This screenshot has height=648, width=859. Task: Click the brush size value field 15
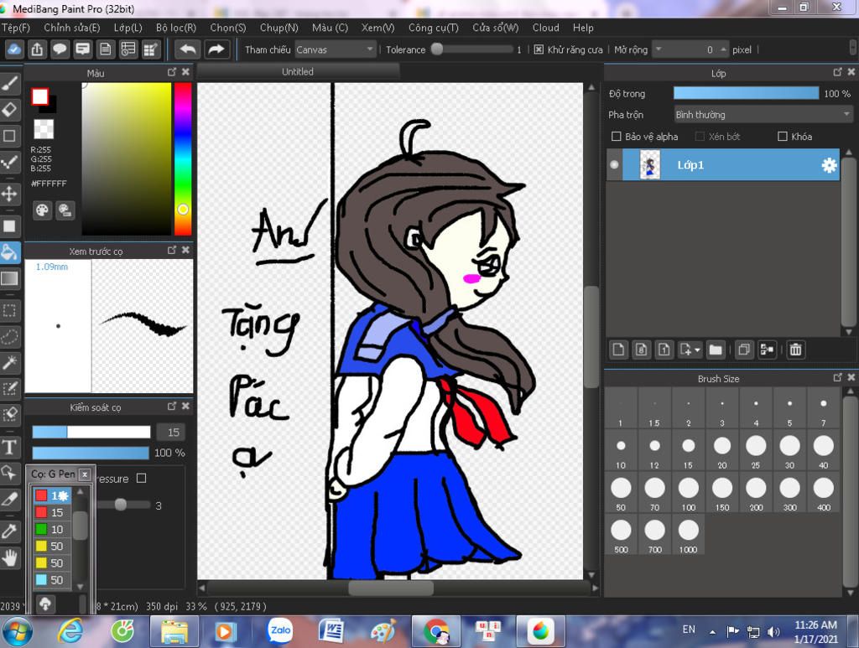(173, 433)
